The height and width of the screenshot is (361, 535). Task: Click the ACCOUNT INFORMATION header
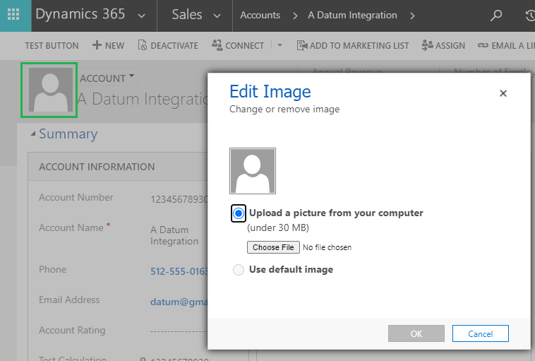[x=97, y=167]
